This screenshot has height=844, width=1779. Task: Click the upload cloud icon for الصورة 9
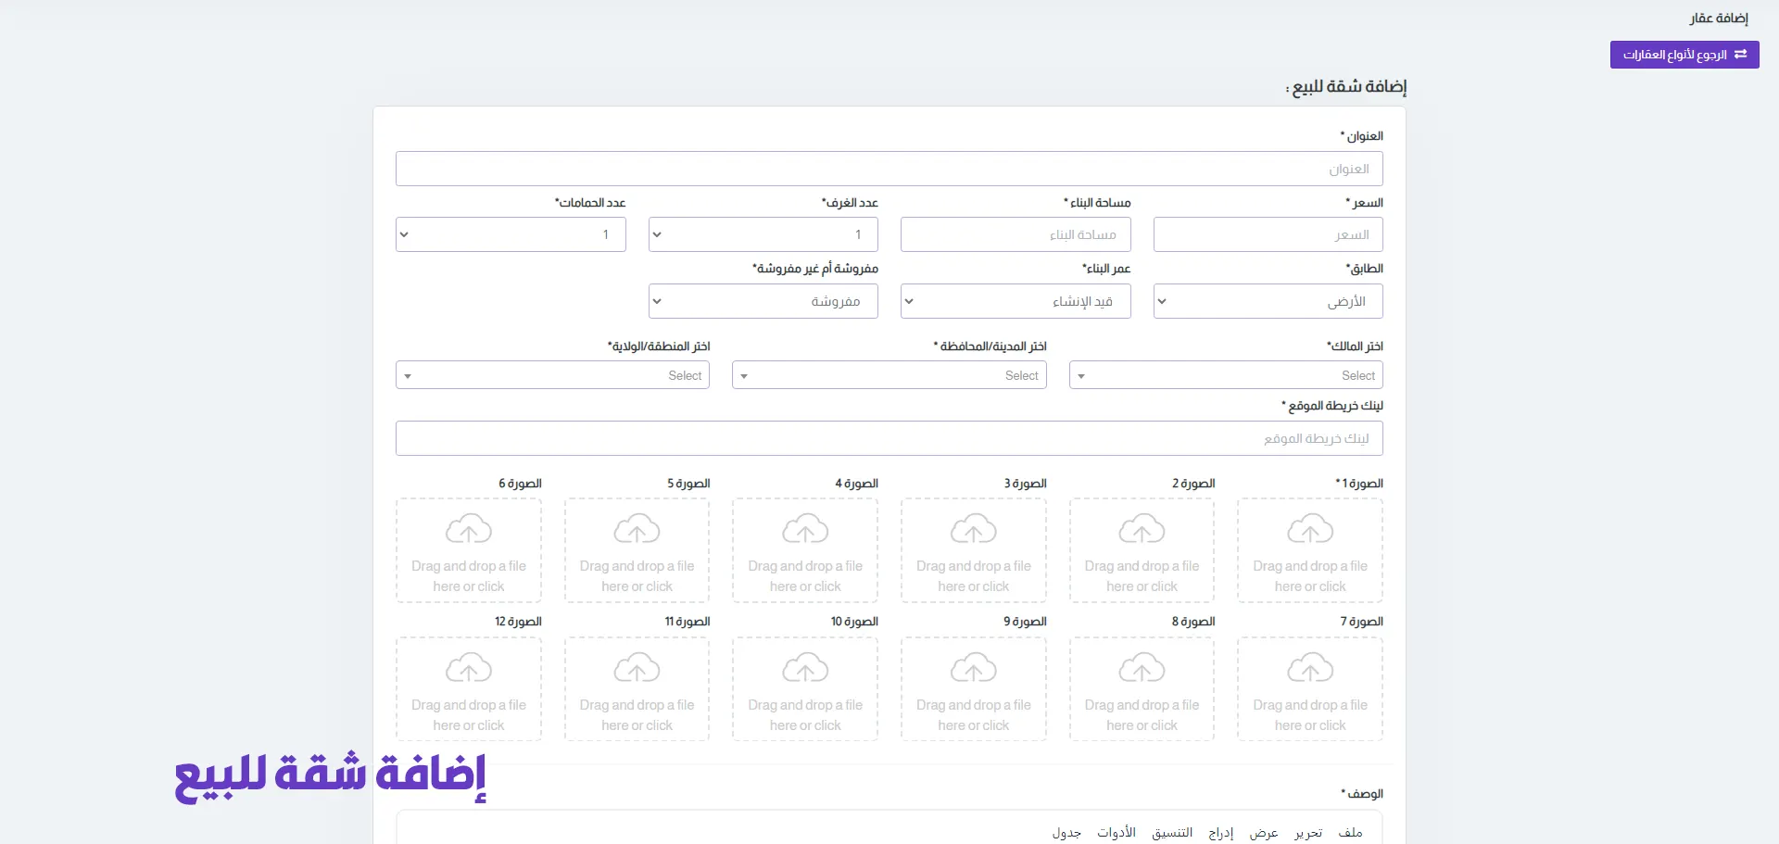973,668
